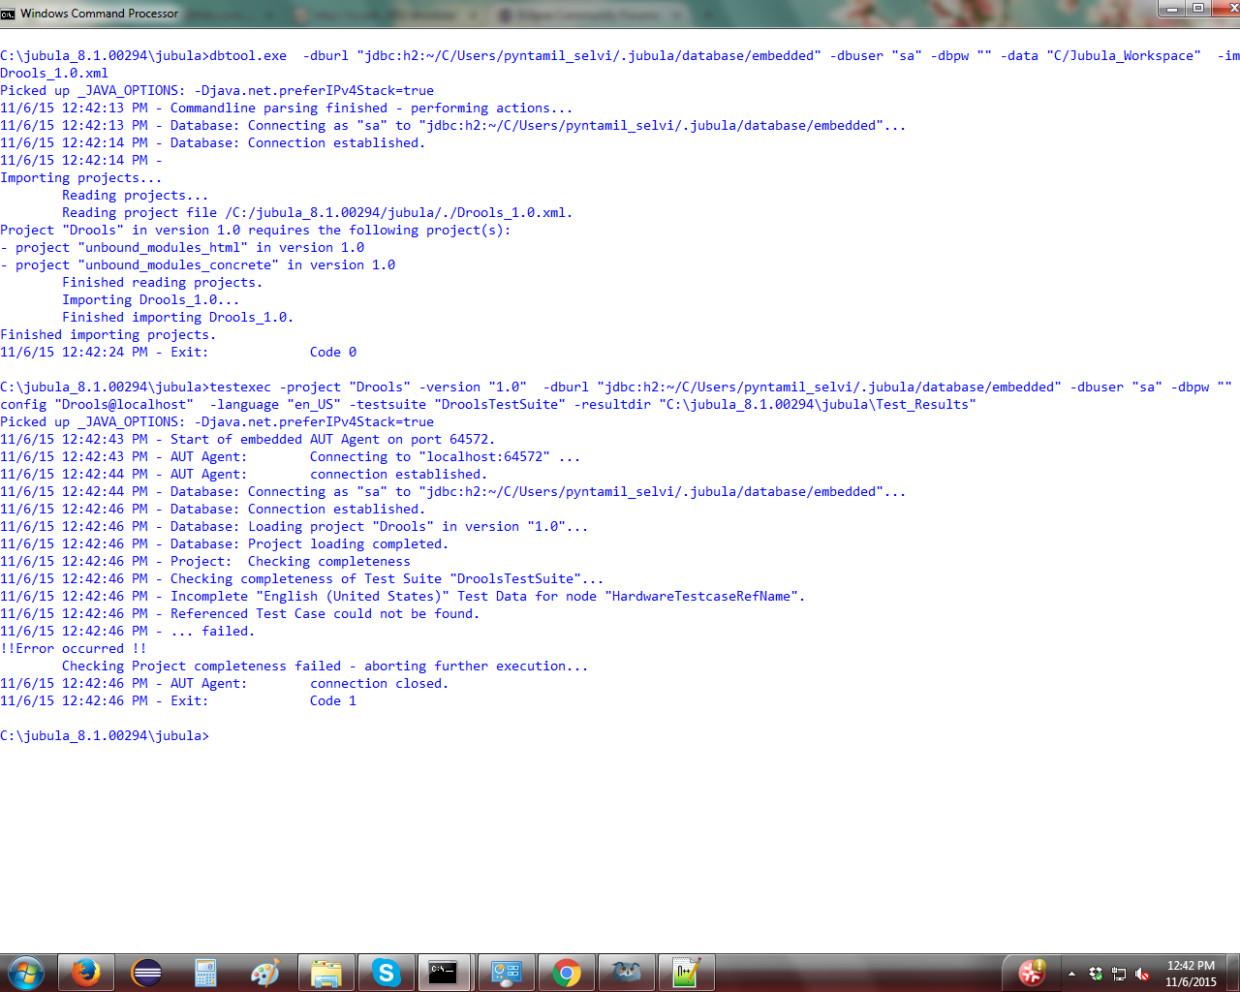1240x992 pixels.
Task: Click 'Checking Project completeness failed' line
Action: [x=325, y=666]
